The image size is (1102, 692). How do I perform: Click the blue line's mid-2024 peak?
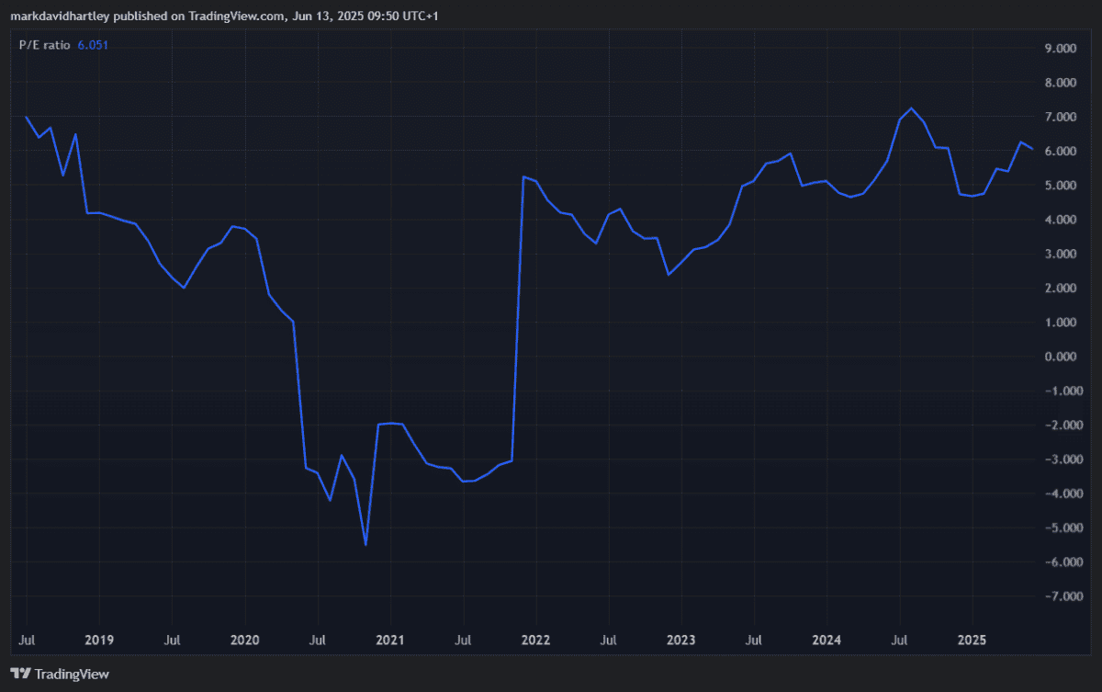(x=911, y=108)
